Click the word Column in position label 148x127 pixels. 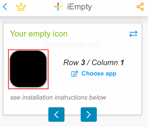(105, 63)
